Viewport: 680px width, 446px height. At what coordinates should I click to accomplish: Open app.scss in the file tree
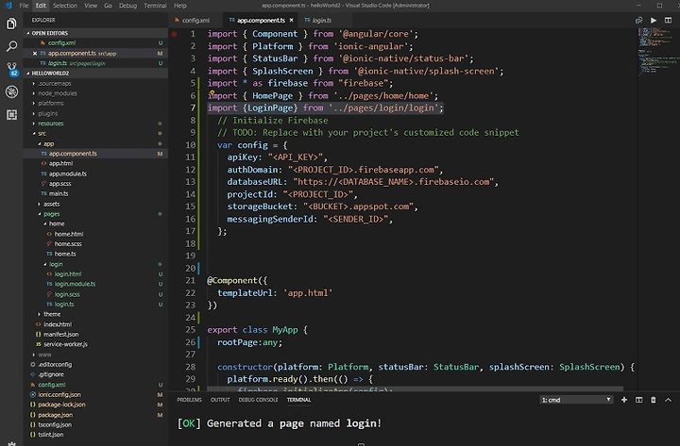click(x=59, y=184)
